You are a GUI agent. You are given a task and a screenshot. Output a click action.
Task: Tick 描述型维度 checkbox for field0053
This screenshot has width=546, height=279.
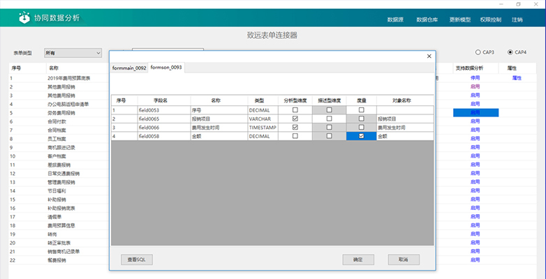tap(329, 110)
